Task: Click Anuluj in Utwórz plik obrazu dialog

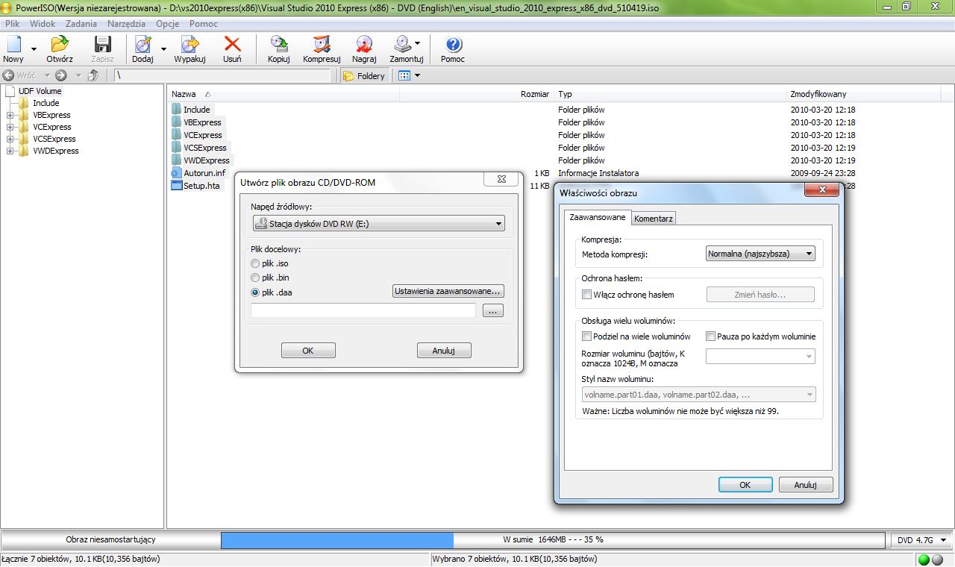Action: point(444,351)
